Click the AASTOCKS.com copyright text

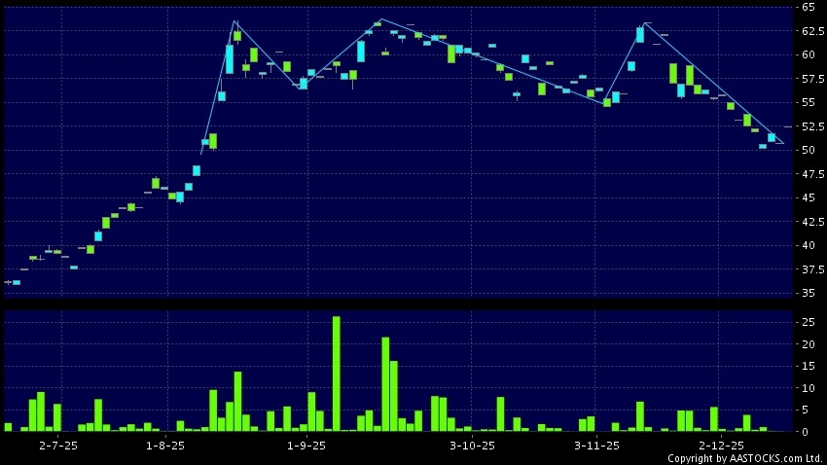[744, 457]
